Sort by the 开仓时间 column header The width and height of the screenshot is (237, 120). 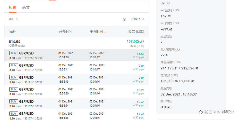click(x=65, y=31)
